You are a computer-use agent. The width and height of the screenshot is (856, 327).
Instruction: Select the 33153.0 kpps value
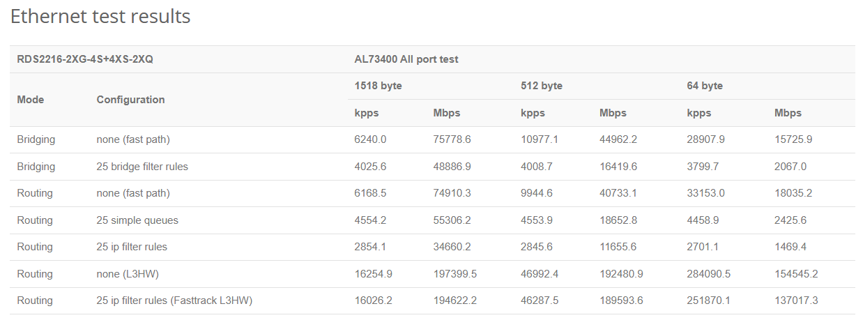click(x=706, y=193)
